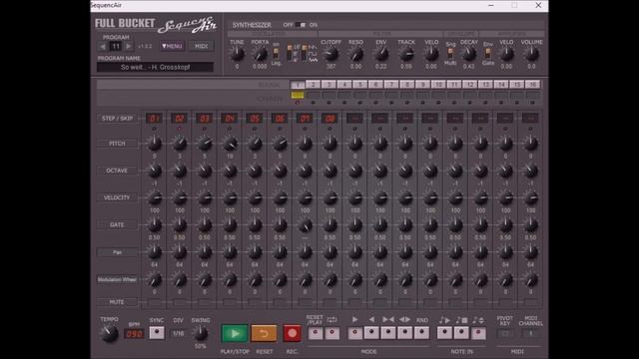Select forward play mode
This screenshot has height=359, width=639.
point(355,333)
